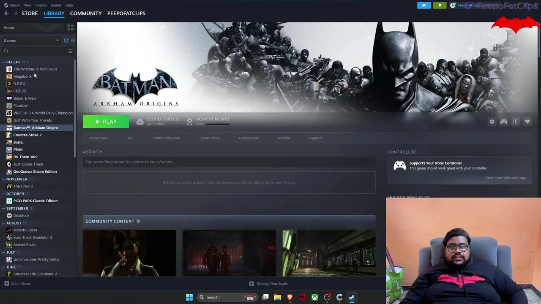Show game info icon
The width and height of the screenshot is (541, 304).
click(x=516, y=122)
